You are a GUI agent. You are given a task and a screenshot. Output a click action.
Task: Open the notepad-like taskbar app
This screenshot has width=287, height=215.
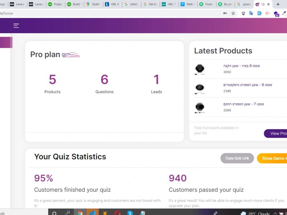pyautogui.click(x=143, y=213)
